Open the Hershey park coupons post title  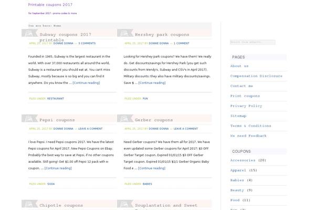tap(162, 35)
